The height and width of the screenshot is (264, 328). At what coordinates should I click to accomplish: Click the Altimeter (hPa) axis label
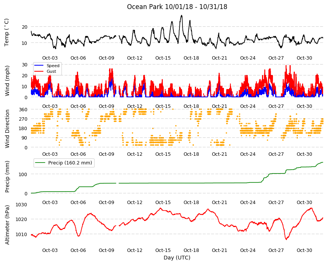click(x=7, y=225)
